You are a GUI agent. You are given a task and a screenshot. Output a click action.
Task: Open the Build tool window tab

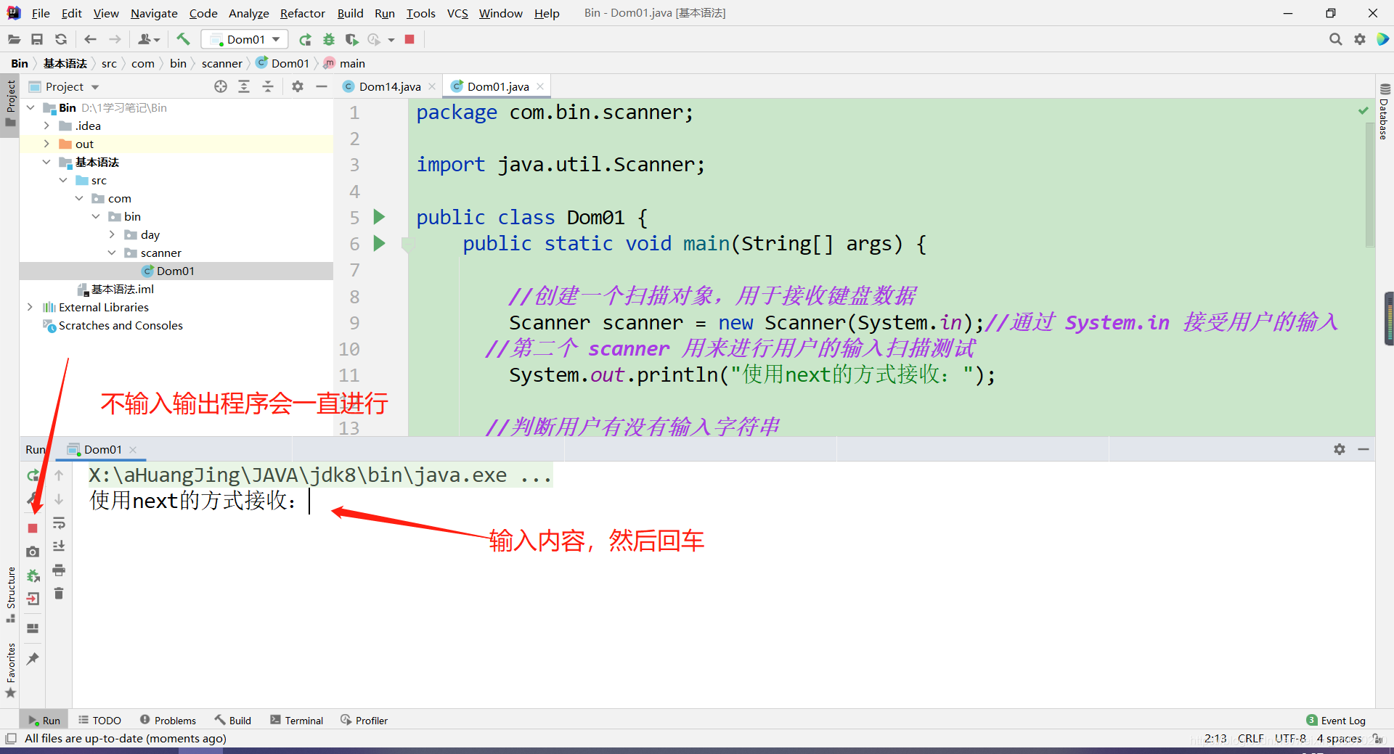232,720
